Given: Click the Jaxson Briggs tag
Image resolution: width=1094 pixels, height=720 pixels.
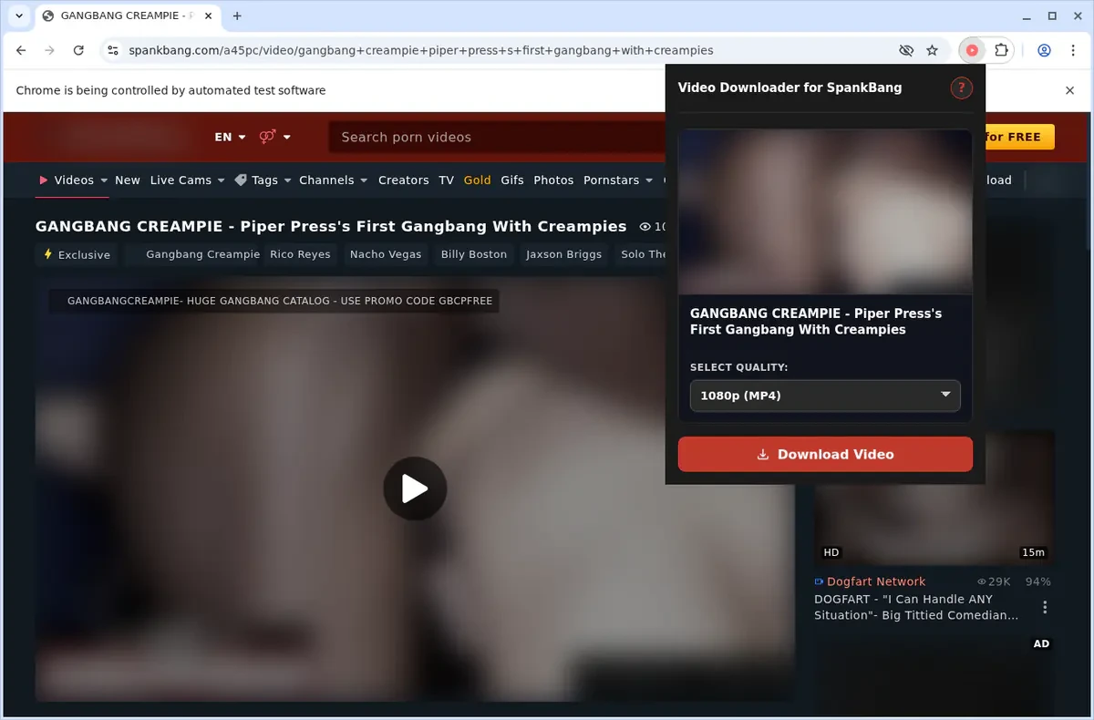Looking at the screenshot, I should (x=564, y=254).
